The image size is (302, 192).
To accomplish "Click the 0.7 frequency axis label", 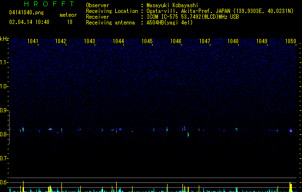I will pos(4,158).
